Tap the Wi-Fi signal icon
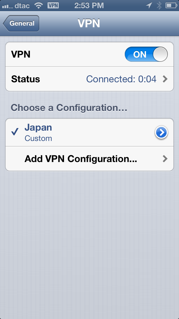This screenshot has height=319, width=179. pyautogui.click(x=38, y=6)
